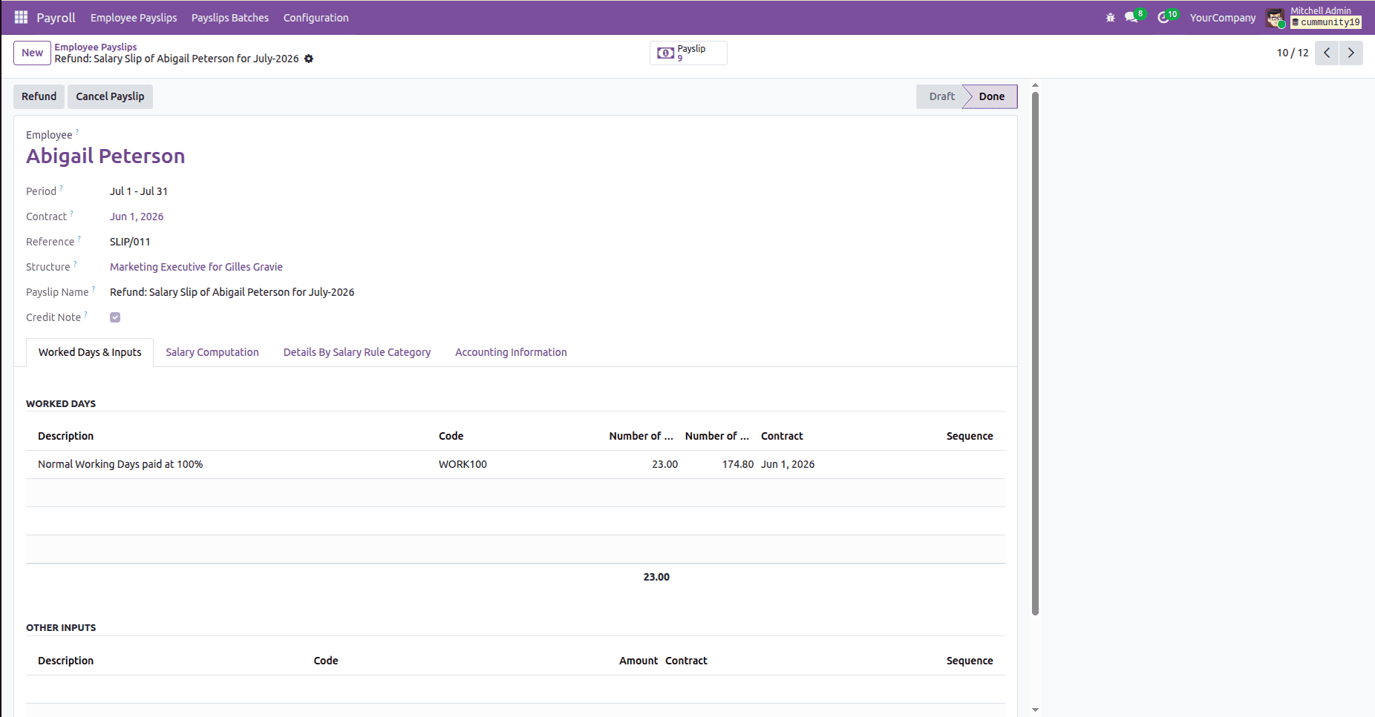Click the Payroll app title
This screenshot has height=717, width=1375.
coord(56,18)
